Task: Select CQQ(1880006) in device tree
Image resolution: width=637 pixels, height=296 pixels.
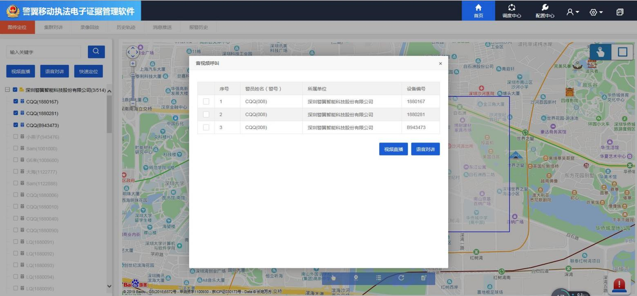Action: pos(42,195)
